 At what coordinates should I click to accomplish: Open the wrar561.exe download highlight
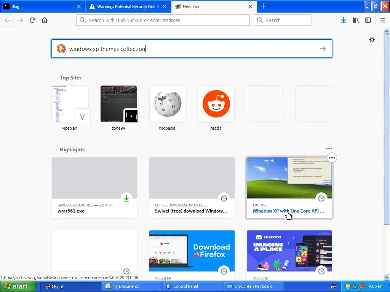[94, 188]
